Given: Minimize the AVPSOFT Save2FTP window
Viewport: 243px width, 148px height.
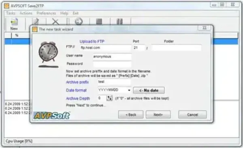Looking at the screenshot, I should tap(214, 5).
